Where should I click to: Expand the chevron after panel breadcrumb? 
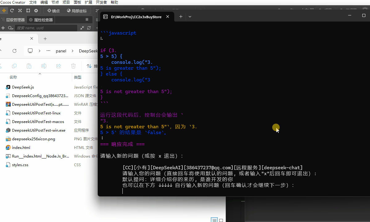point(72,51)
